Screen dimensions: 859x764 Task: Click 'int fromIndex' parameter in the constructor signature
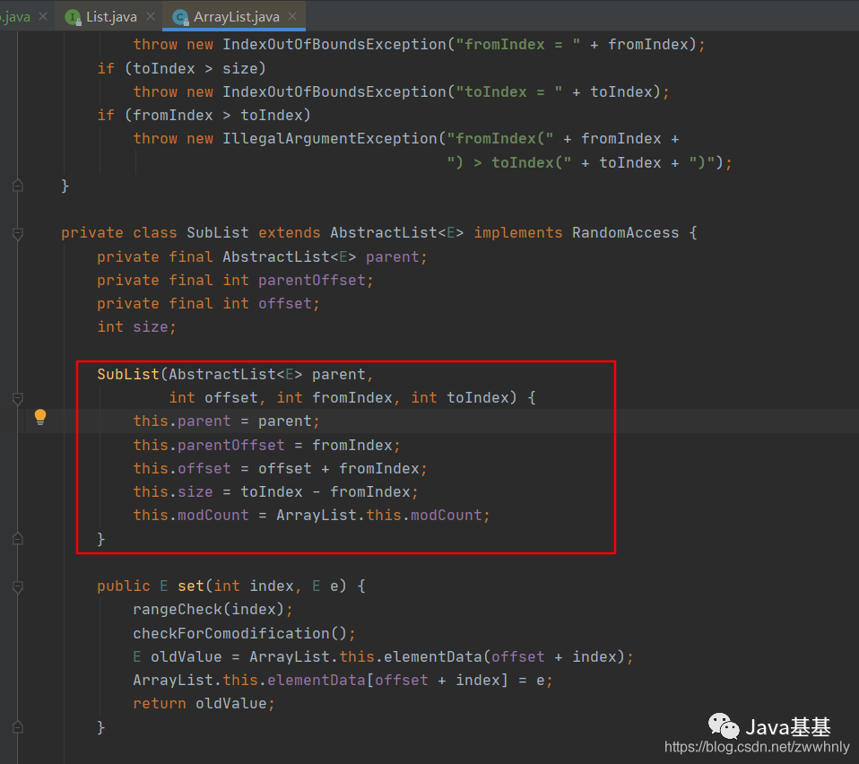click(x=334, y=397)
